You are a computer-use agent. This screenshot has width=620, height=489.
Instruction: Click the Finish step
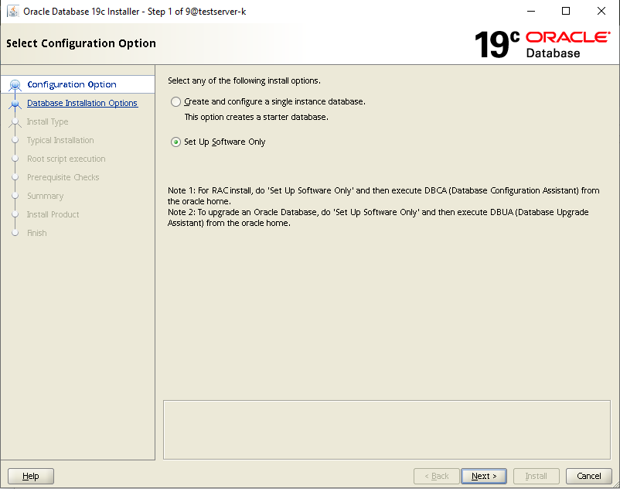[37, 233]
